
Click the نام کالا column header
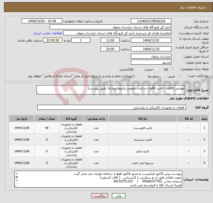coord(143,119)
